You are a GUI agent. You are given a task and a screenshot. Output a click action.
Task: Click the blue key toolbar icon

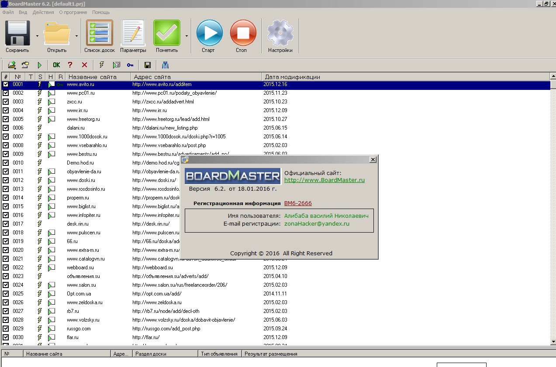(130, 65)
